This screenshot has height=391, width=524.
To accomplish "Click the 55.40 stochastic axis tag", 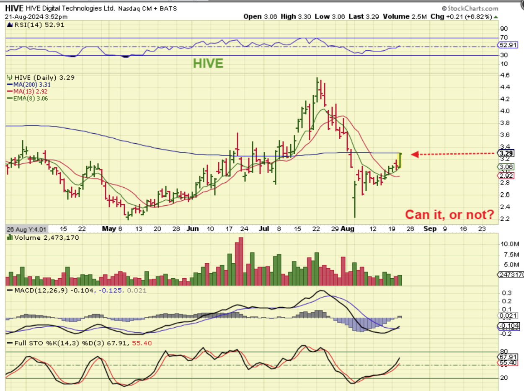I will [507, 362].
